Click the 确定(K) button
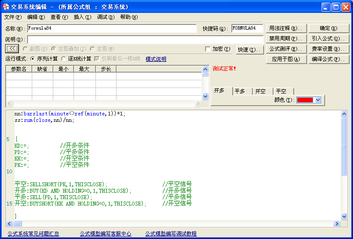The image size is (353, 239). coord(328,28)
